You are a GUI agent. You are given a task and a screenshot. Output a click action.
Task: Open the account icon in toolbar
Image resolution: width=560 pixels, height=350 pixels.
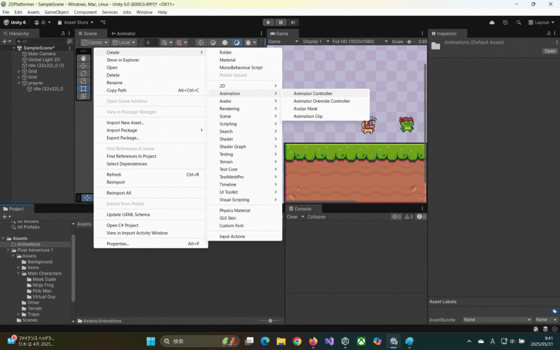click(x=37, y=22)
